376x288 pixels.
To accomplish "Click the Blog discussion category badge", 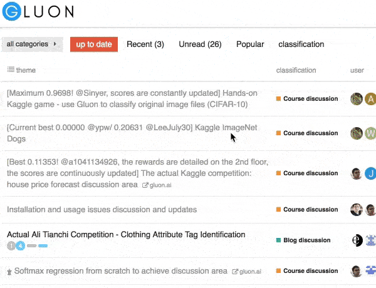I will 306,240.
